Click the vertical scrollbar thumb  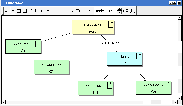pyautogui.click(x=179, y=30)
